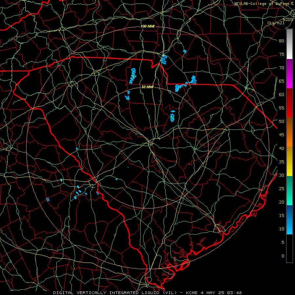Click the scale value "5"
The image size is (295, 295).
[x=283, y=243]
